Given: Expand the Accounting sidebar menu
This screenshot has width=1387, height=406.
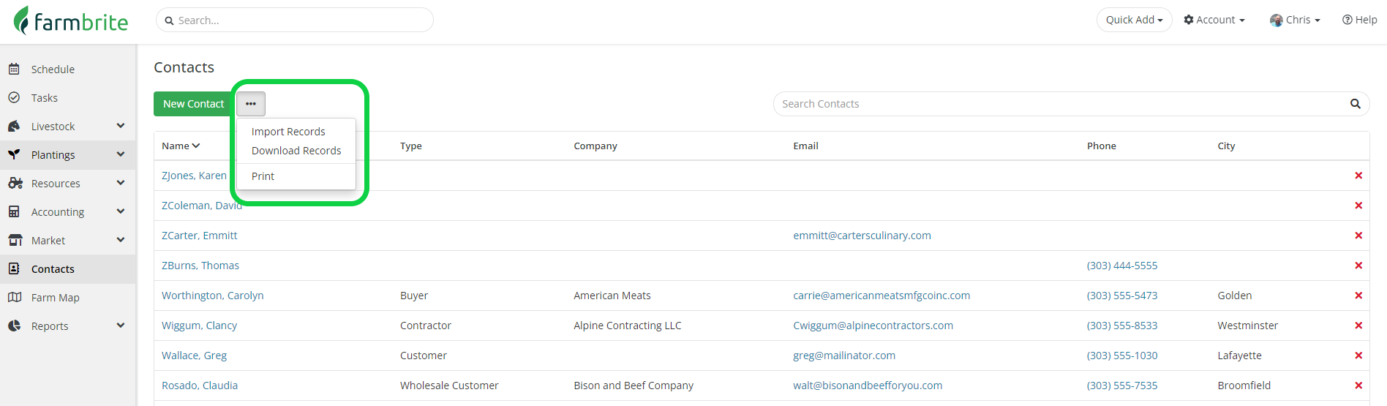Looking at the screenshot, I should point(120,212).
